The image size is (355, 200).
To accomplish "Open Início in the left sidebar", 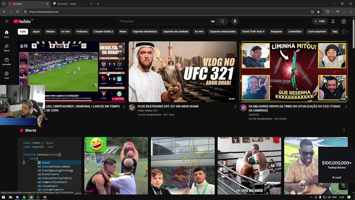I will click(7, 34).
